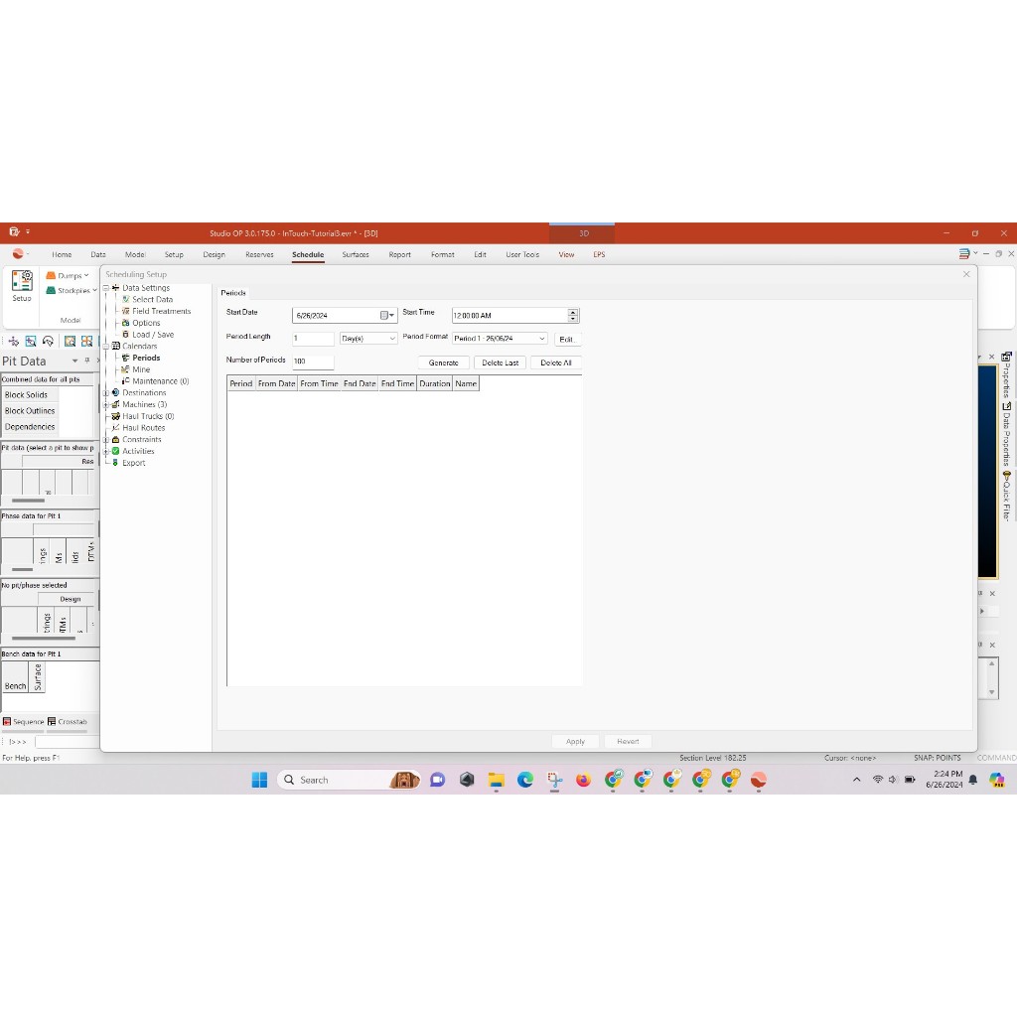Viewport: 1017px width, 1017px height.
Task: Open the Reserves ribbon tab
Action: click(x=259, y=255)
